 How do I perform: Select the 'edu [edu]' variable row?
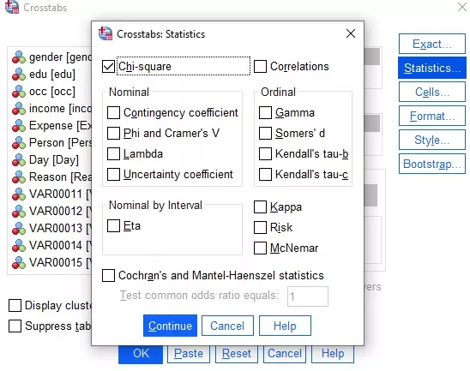[50, 75]
